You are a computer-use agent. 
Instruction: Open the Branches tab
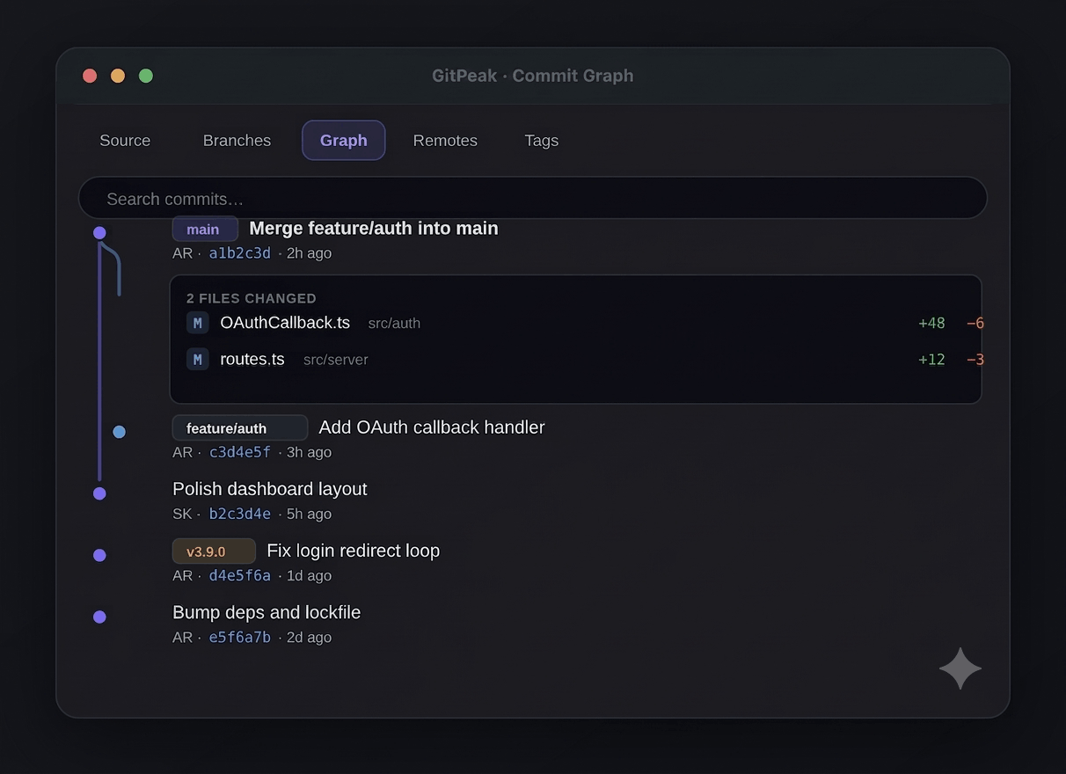click(x=237, y=141)
